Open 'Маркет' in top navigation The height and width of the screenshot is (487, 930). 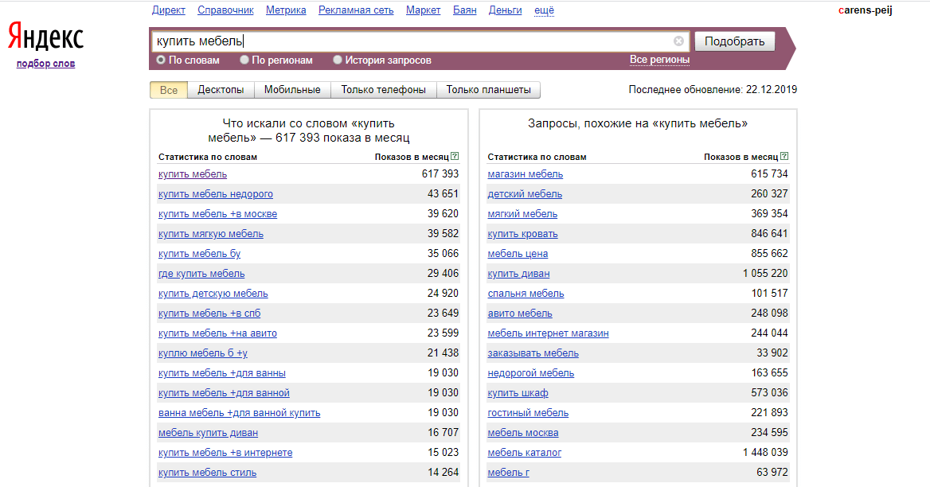click(423, 10)
